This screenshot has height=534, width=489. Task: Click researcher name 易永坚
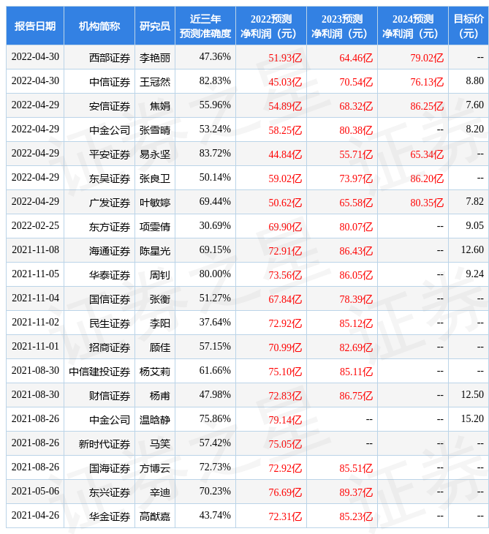(155, 154)
